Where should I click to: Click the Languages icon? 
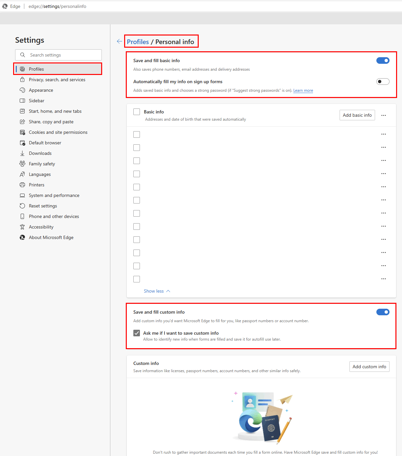pos(22,174)
